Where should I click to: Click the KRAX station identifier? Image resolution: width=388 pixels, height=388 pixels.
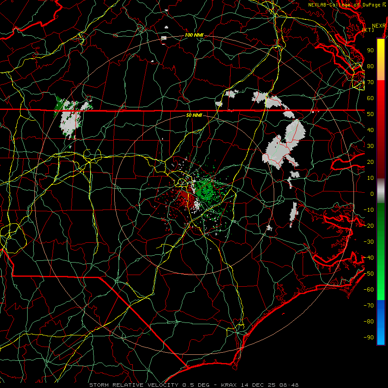pyautogui.click(x=229, y=385)
